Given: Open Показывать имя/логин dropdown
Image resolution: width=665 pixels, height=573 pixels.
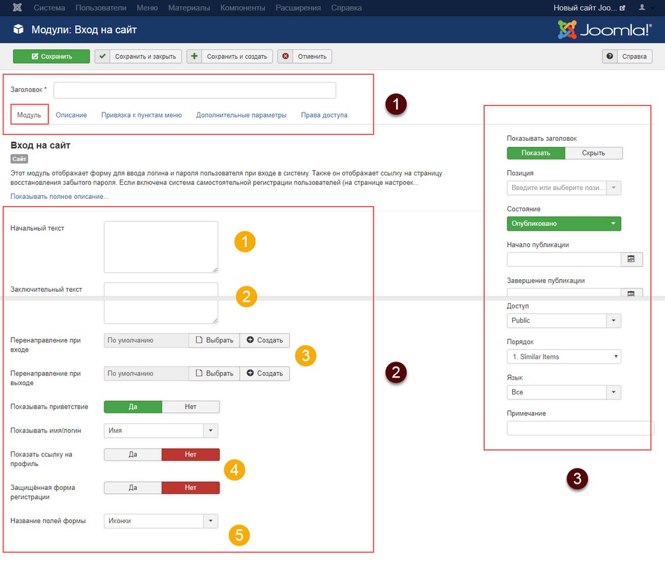Looking at the screenshot, I should (161, 431).
